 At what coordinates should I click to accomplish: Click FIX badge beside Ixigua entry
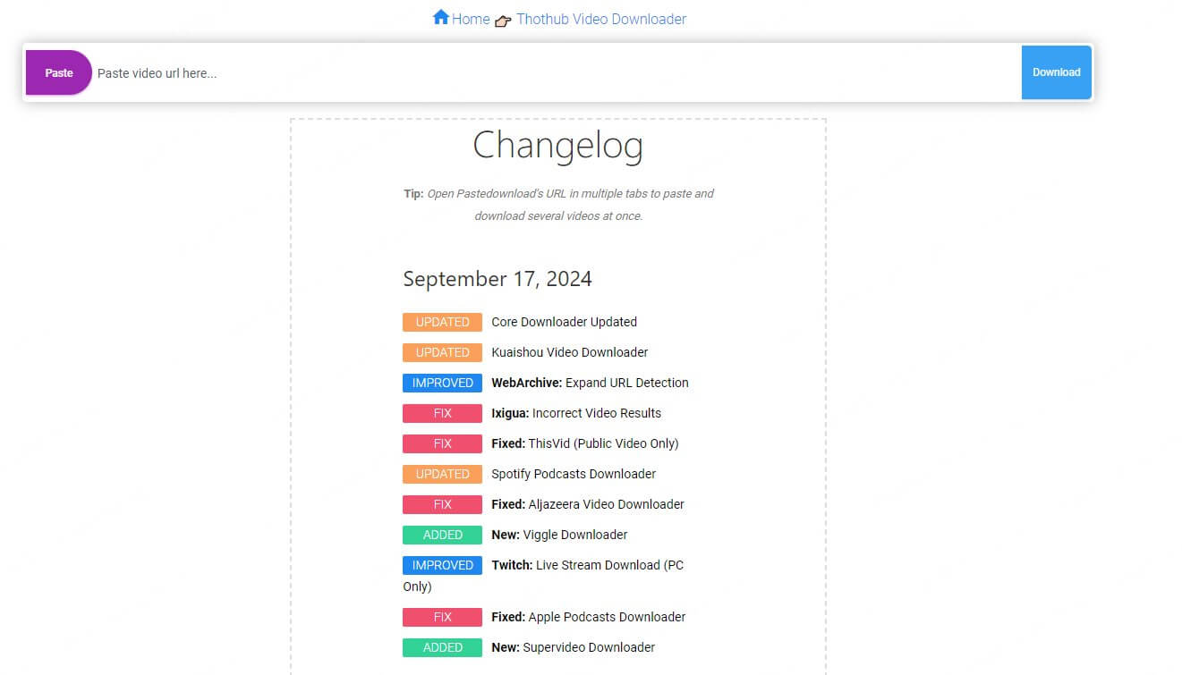[x=442, y=413]
